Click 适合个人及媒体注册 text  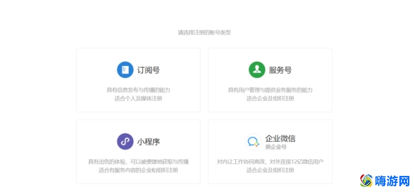[x=138, y=98]
